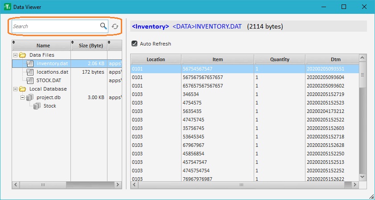Screen dimensions: 375x200
Task: Click the data table vertical scrollbar thumb
Action: point(362,75)
